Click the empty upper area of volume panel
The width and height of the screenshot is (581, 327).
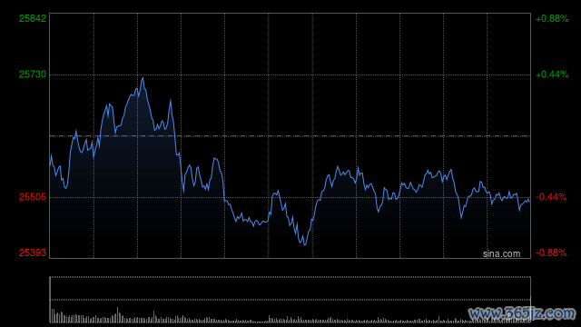click(x=290, y=288)
